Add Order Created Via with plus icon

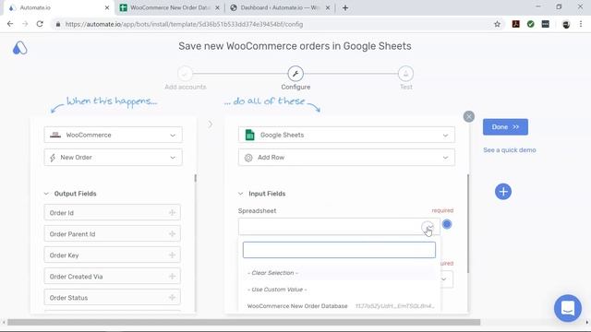point(173,277)
